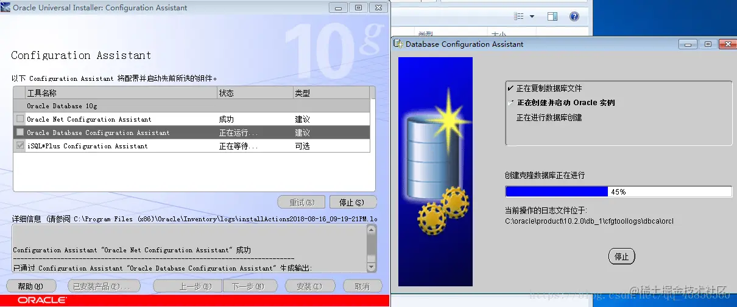The image size is (737, 307).
Task: Click the 帮助(H) help button
Action: (x=31, y=286)
